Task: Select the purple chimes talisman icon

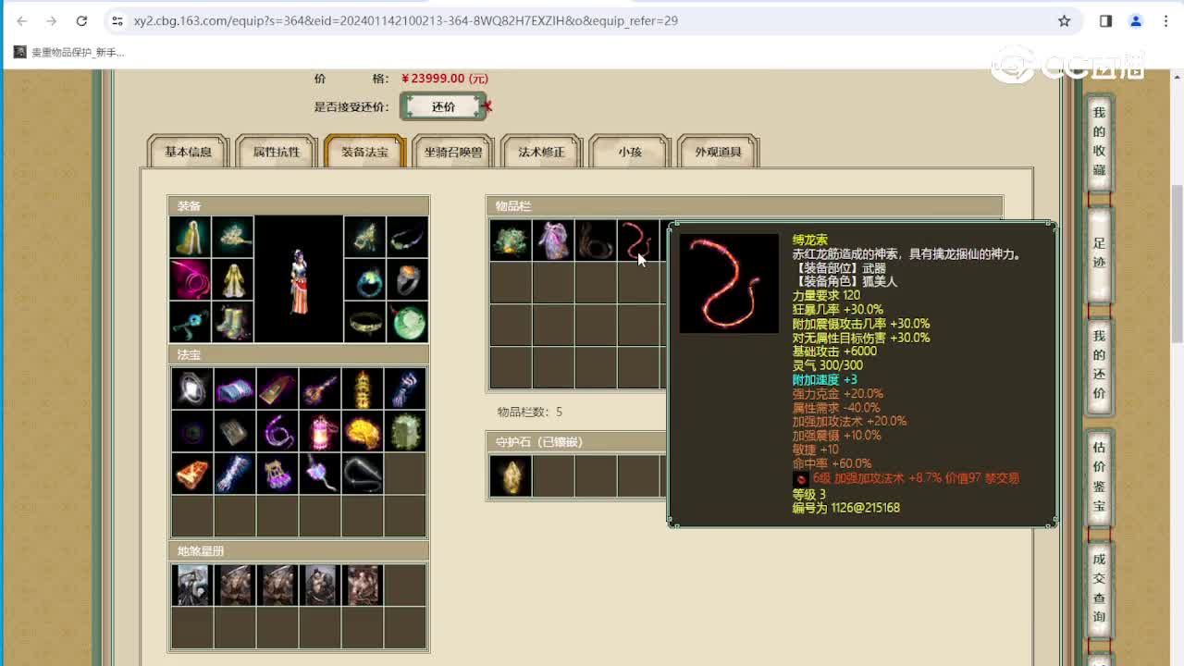Action: (277, 474)
